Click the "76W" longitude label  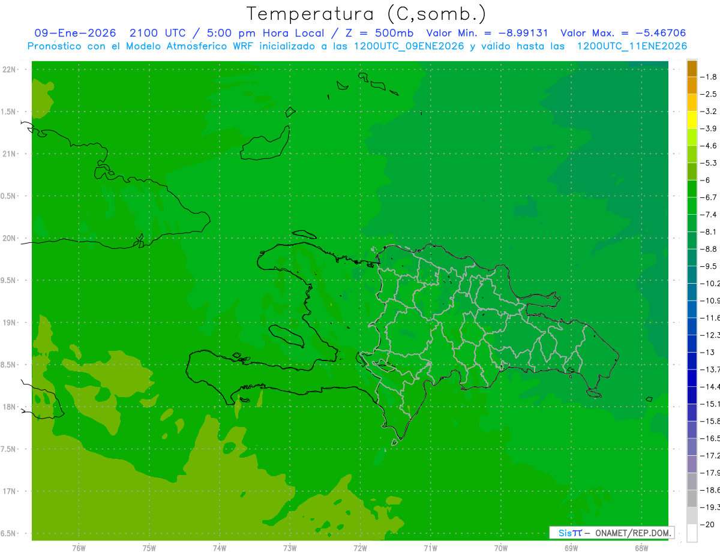79,548
